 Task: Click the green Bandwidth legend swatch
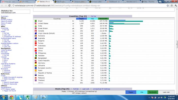(153, 92)
